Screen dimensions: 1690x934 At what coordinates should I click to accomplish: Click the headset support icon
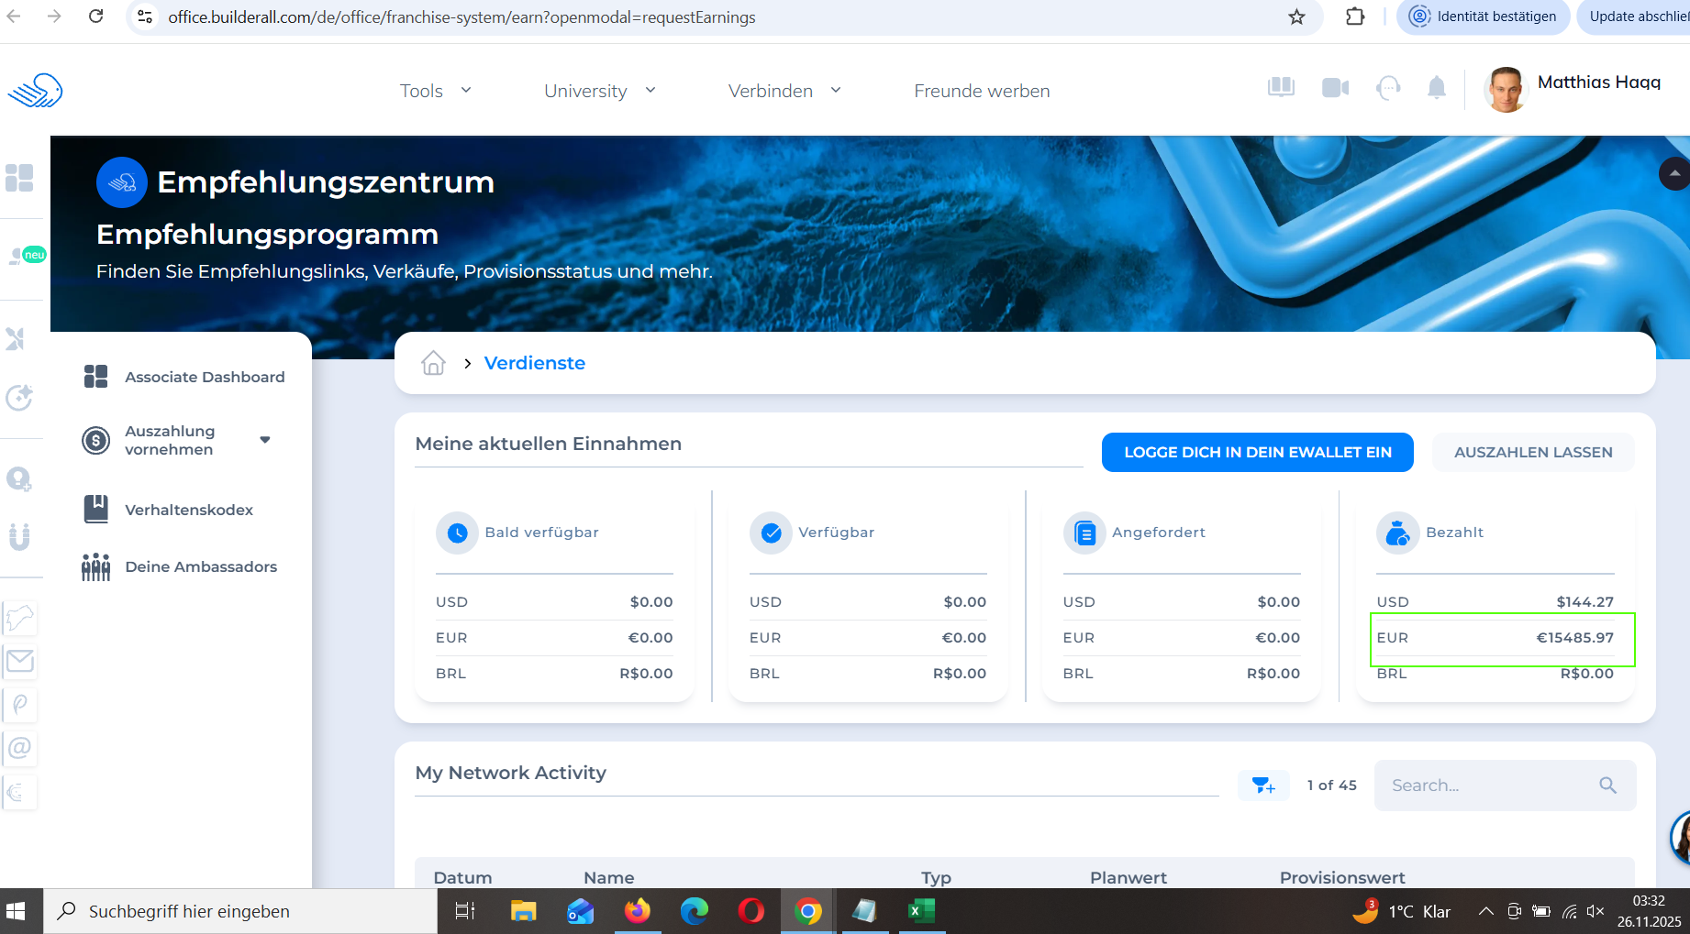(x=1388, y=88)
